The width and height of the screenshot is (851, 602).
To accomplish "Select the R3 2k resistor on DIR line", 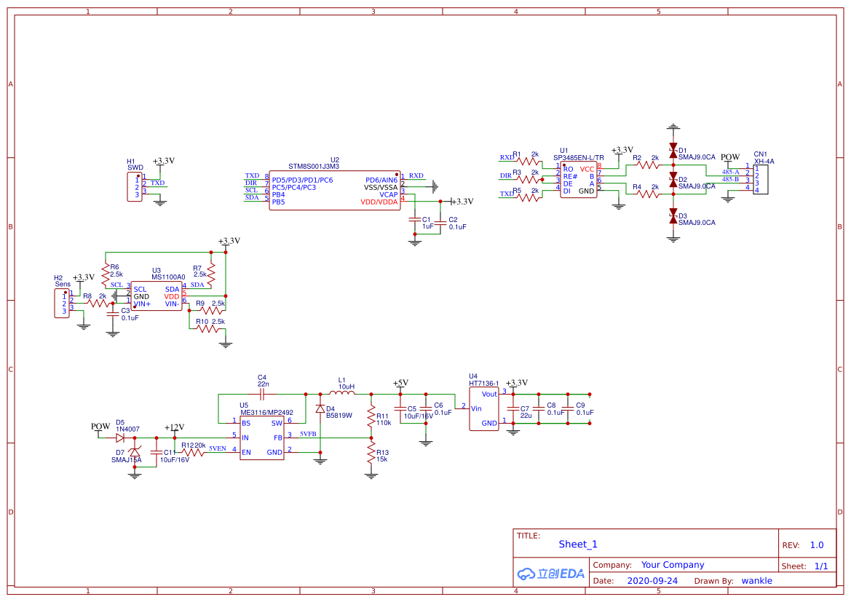I will pyautogui.click(x=528, y=179).
